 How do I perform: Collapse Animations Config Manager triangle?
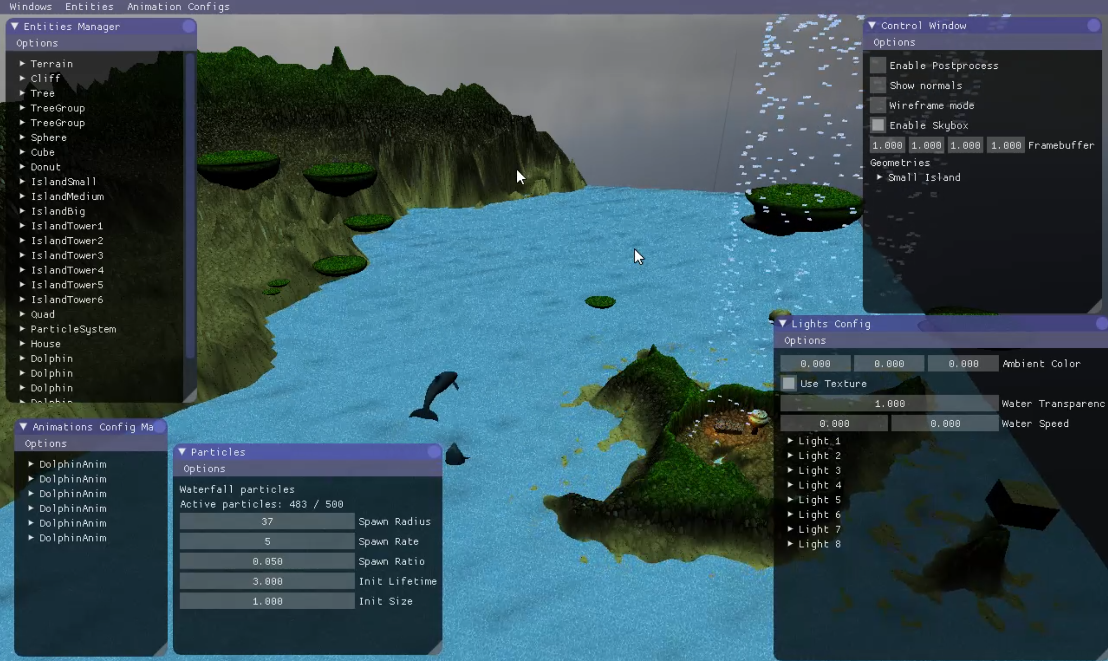pyautogui.click(x=24, y=426)
